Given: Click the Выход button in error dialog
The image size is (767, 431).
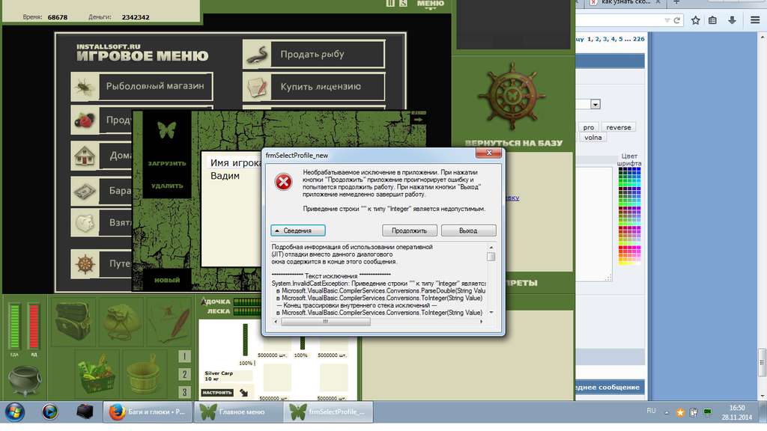Looking at the screenshot, I should coord(468,230).
